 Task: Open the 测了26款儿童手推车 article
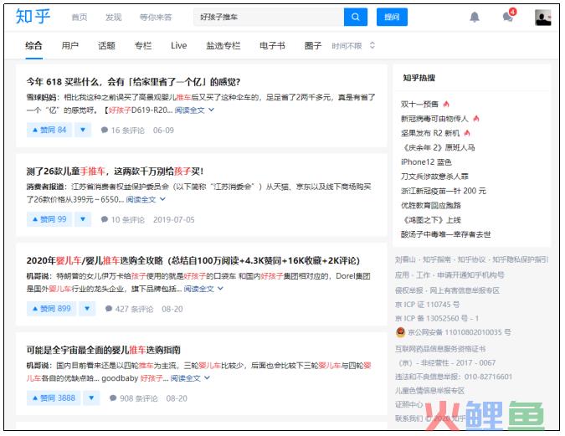(115, 172)
